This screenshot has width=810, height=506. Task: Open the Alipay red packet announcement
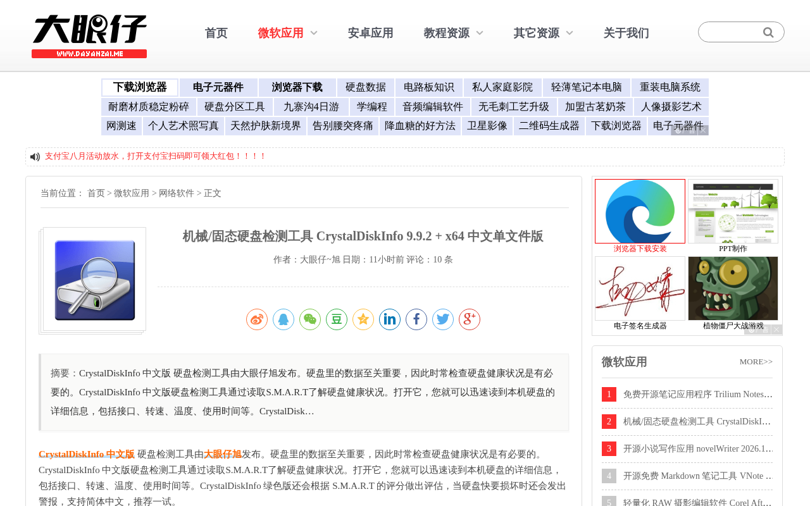click(x=156, y=156)
